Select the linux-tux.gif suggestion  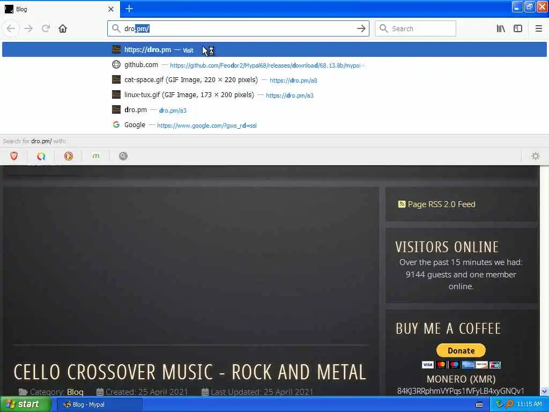coord(274,95)
